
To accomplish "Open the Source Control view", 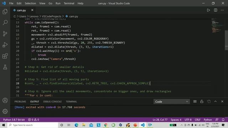I will [5, 34].
